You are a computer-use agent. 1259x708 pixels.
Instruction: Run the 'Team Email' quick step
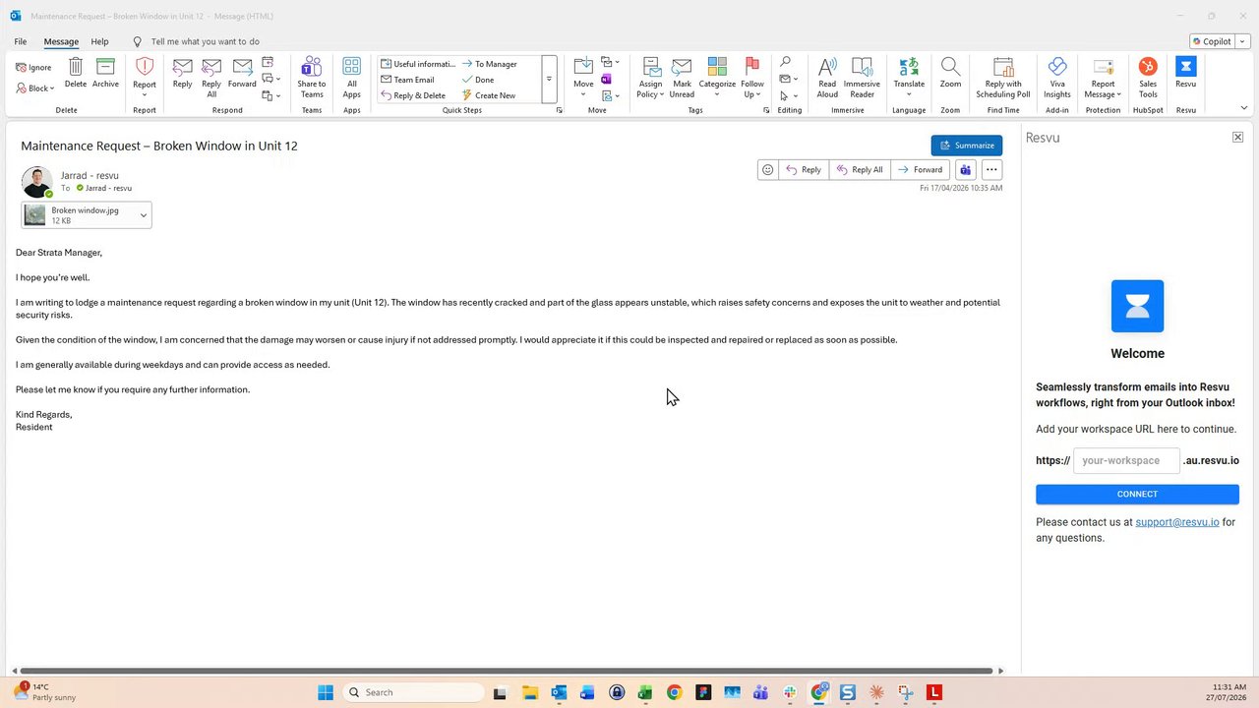coord(407,80)
